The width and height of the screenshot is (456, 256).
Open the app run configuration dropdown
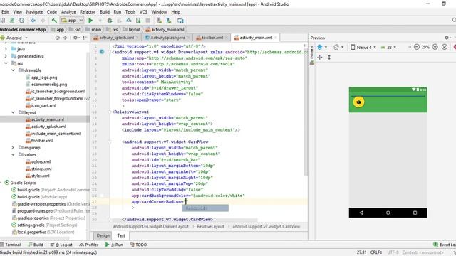click(72, 21)
